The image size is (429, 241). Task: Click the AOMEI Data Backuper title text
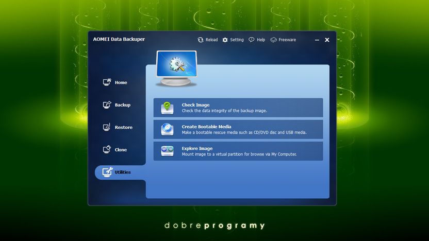[119, 39]
